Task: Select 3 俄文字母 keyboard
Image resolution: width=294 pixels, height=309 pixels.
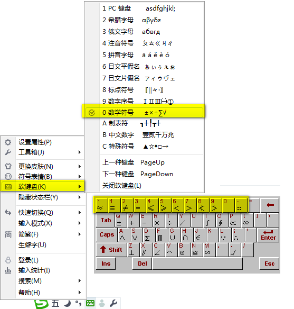Action: [x=145, y=32]
